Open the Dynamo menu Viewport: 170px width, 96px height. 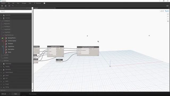click(3, 3)
